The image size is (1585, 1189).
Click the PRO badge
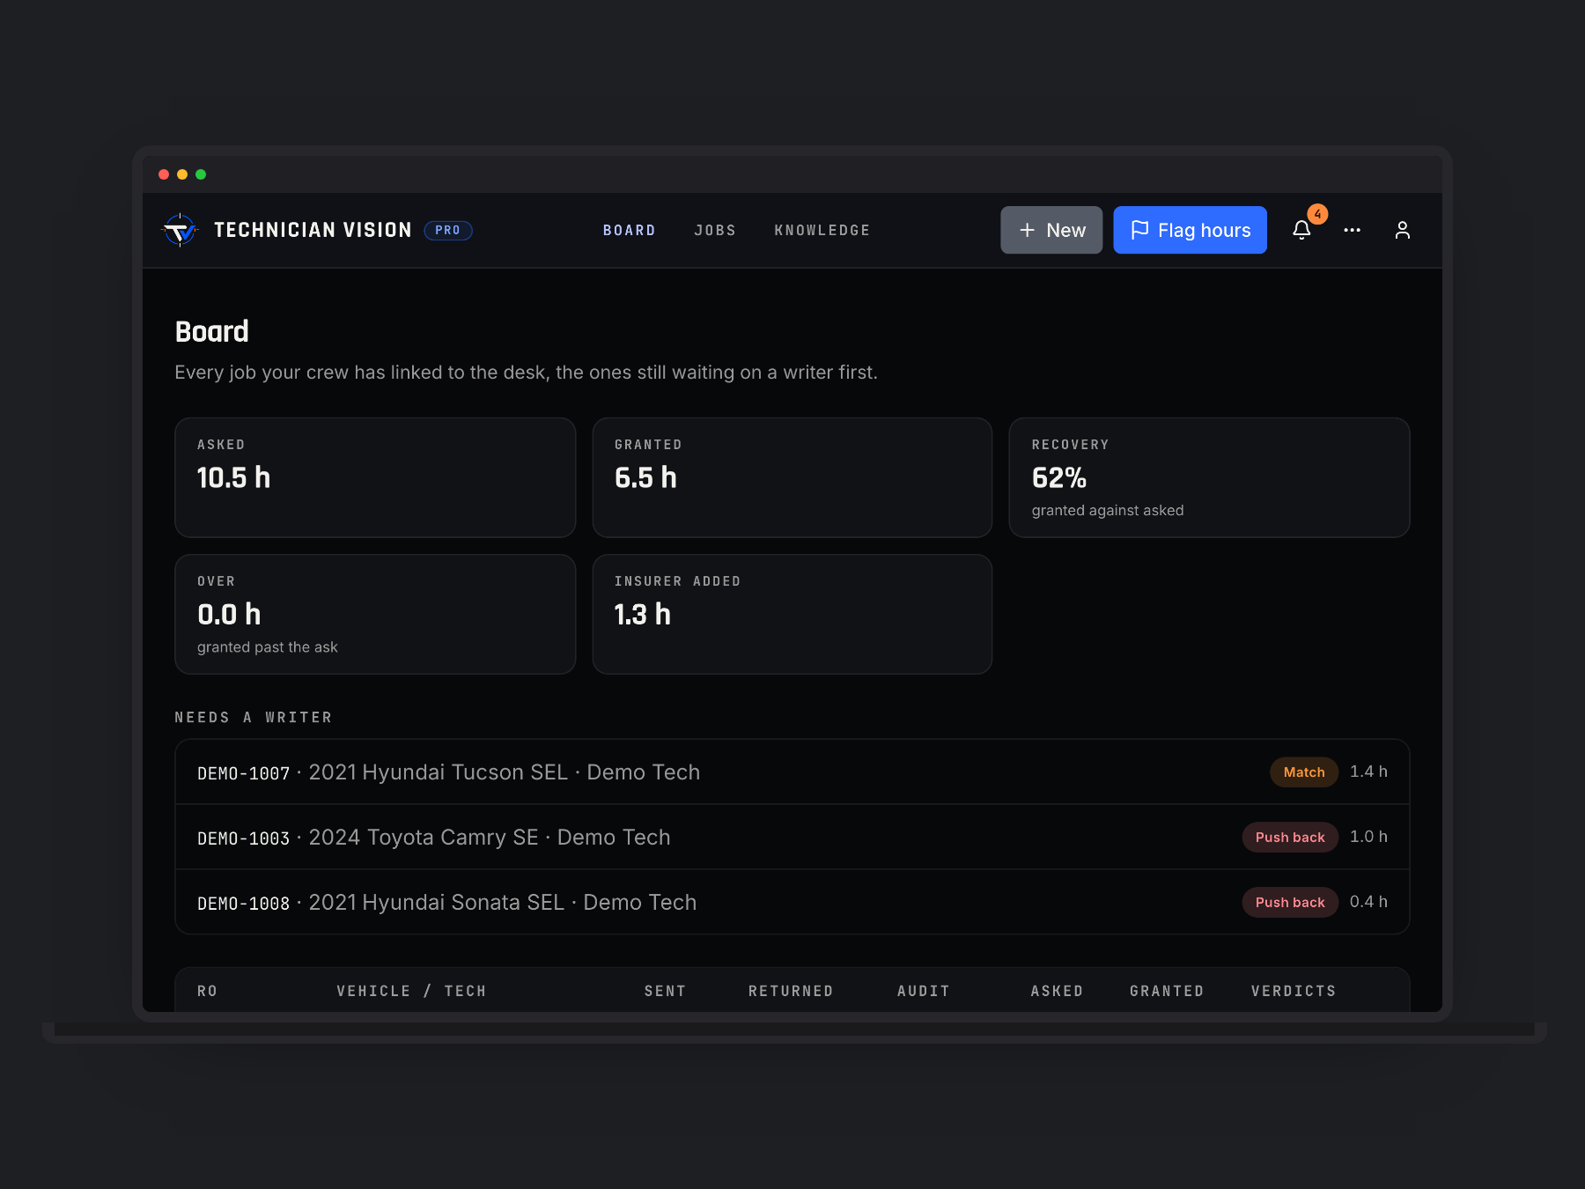coord(448,230)
